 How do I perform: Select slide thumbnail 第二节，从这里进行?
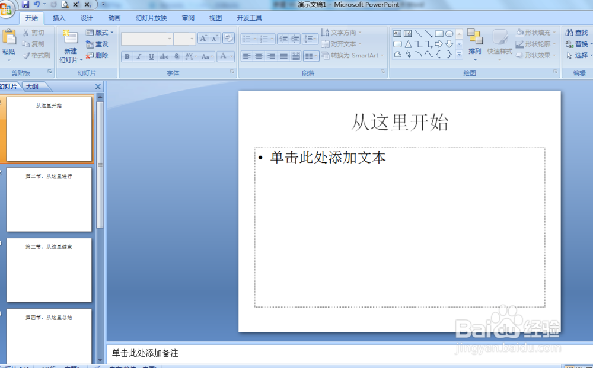(49, 200)
